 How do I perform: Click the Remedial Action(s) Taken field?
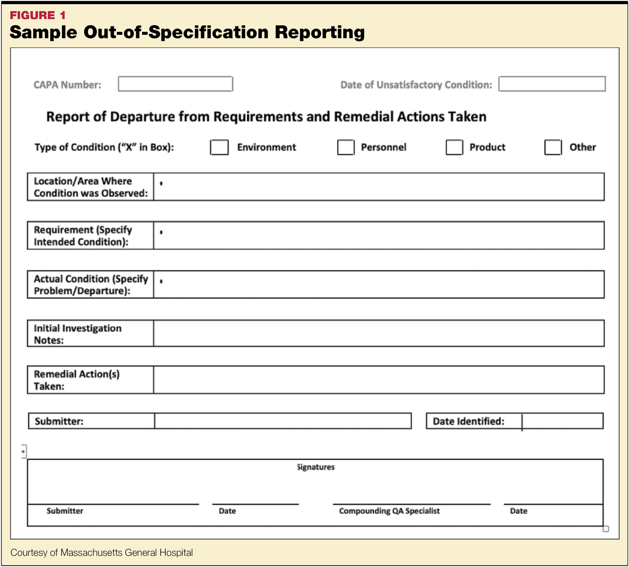(x=378, y=379)
